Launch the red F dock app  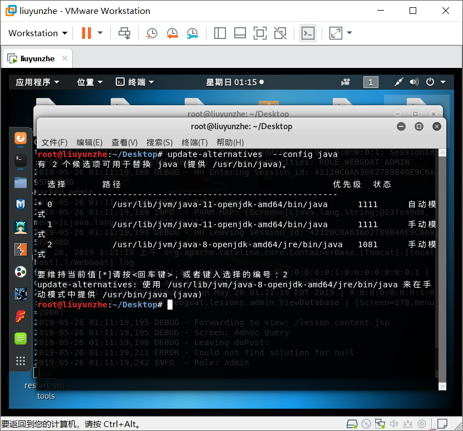(x=21, y=316)
